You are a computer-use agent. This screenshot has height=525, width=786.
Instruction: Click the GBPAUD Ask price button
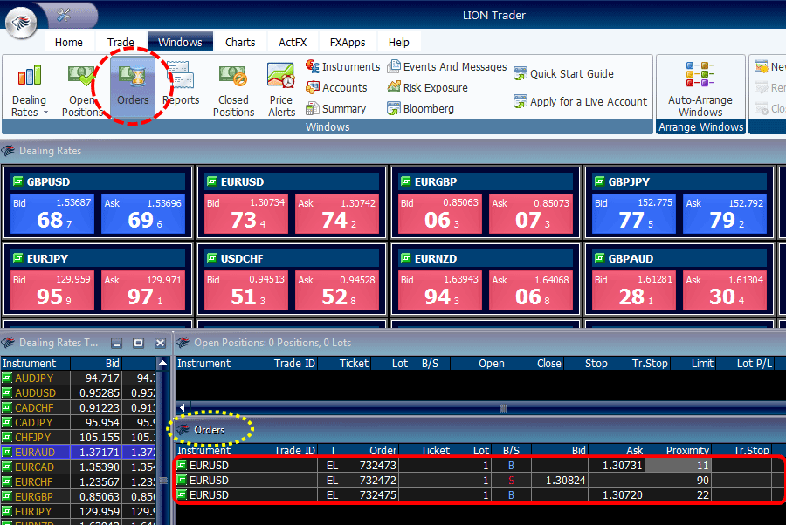click(725, 290)
